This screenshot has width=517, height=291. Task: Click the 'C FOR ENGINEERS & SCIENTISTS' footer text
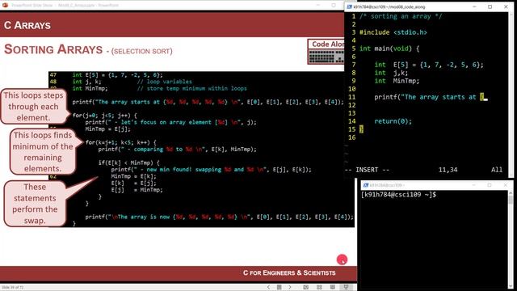tap(289, 273)
